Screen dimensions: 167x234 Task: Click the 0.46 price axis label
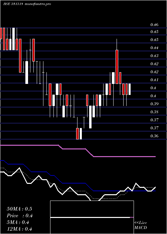click(x=154, y=25)
